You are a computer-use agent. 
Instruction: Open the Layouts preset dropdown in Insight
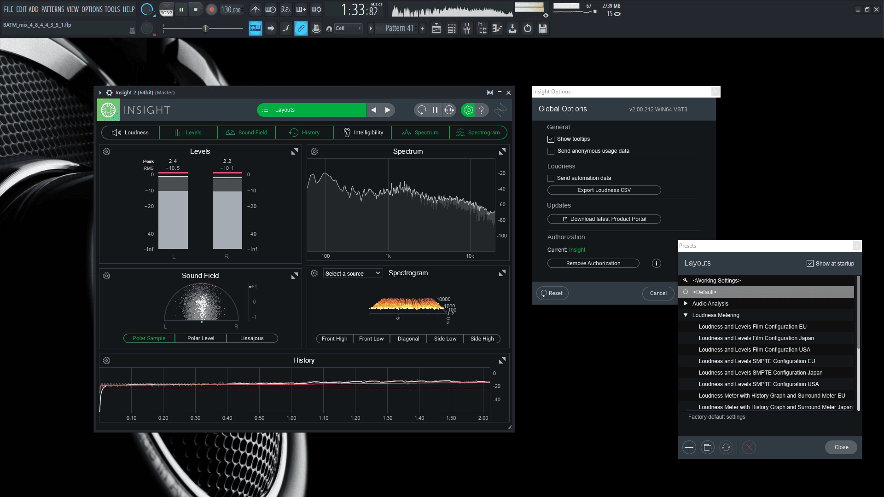pos(312,110)
